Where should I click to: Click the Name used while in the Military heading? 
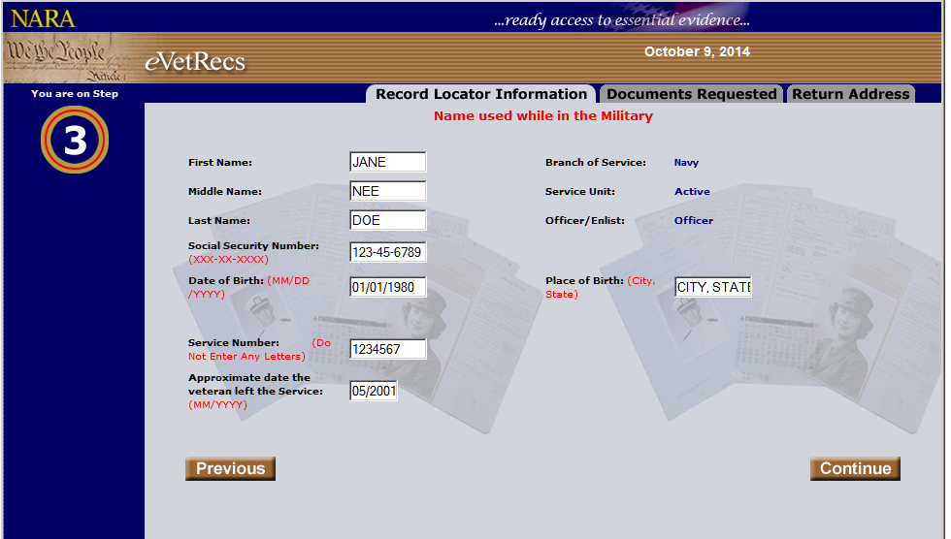click(543, 115)
